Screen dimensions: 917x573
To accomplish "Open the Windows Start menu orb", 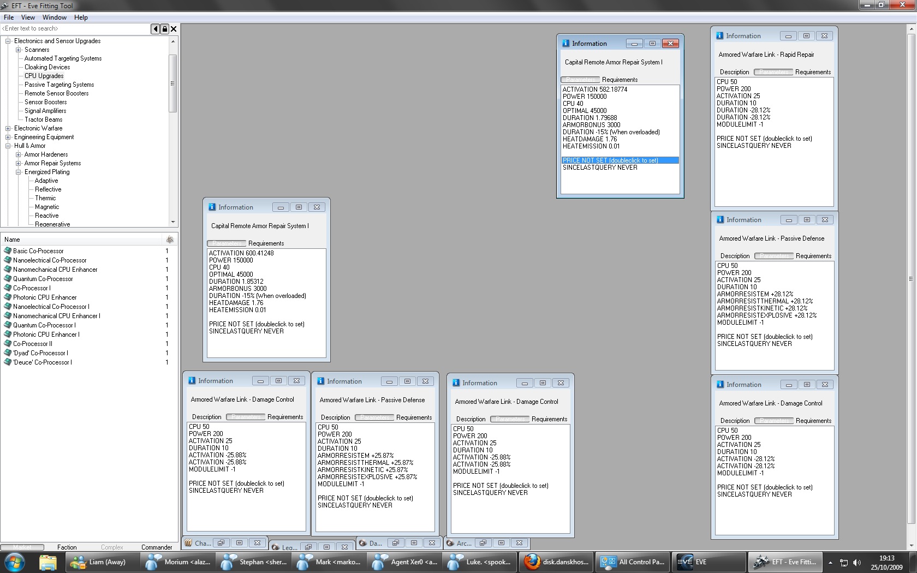I will (x=15, y=562).
